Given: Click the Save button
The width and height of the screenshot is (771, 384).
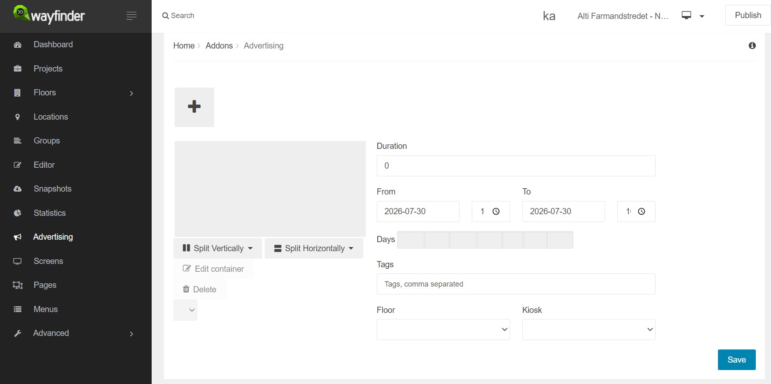Looking at the screenshot, I should [736, 360].
